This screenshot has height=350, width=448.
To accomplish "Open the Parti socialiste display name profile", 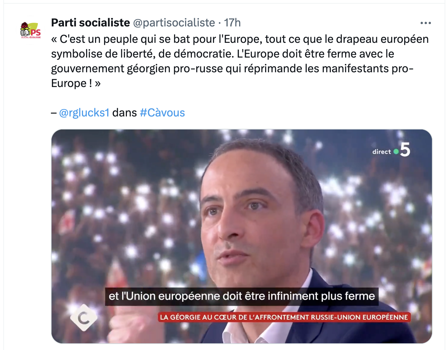I will click(x=90, y=23).
